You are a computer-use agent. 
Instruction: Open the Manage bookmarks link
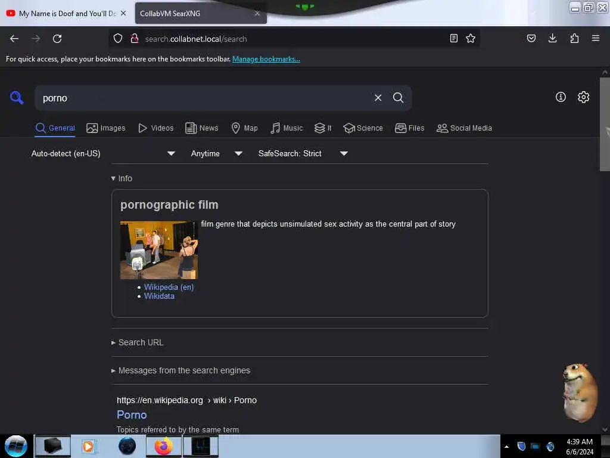click(x=266, y=59)
